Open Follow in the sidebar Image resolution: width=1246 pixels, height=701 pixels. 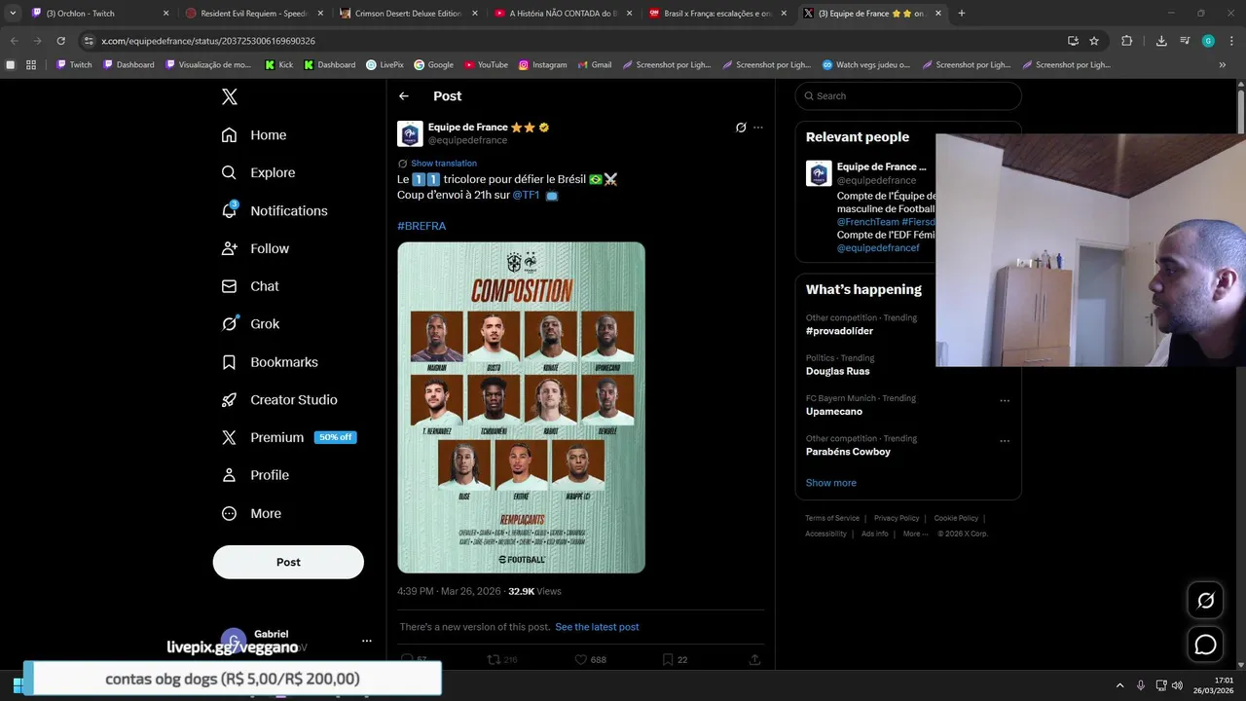coord(255,248)
